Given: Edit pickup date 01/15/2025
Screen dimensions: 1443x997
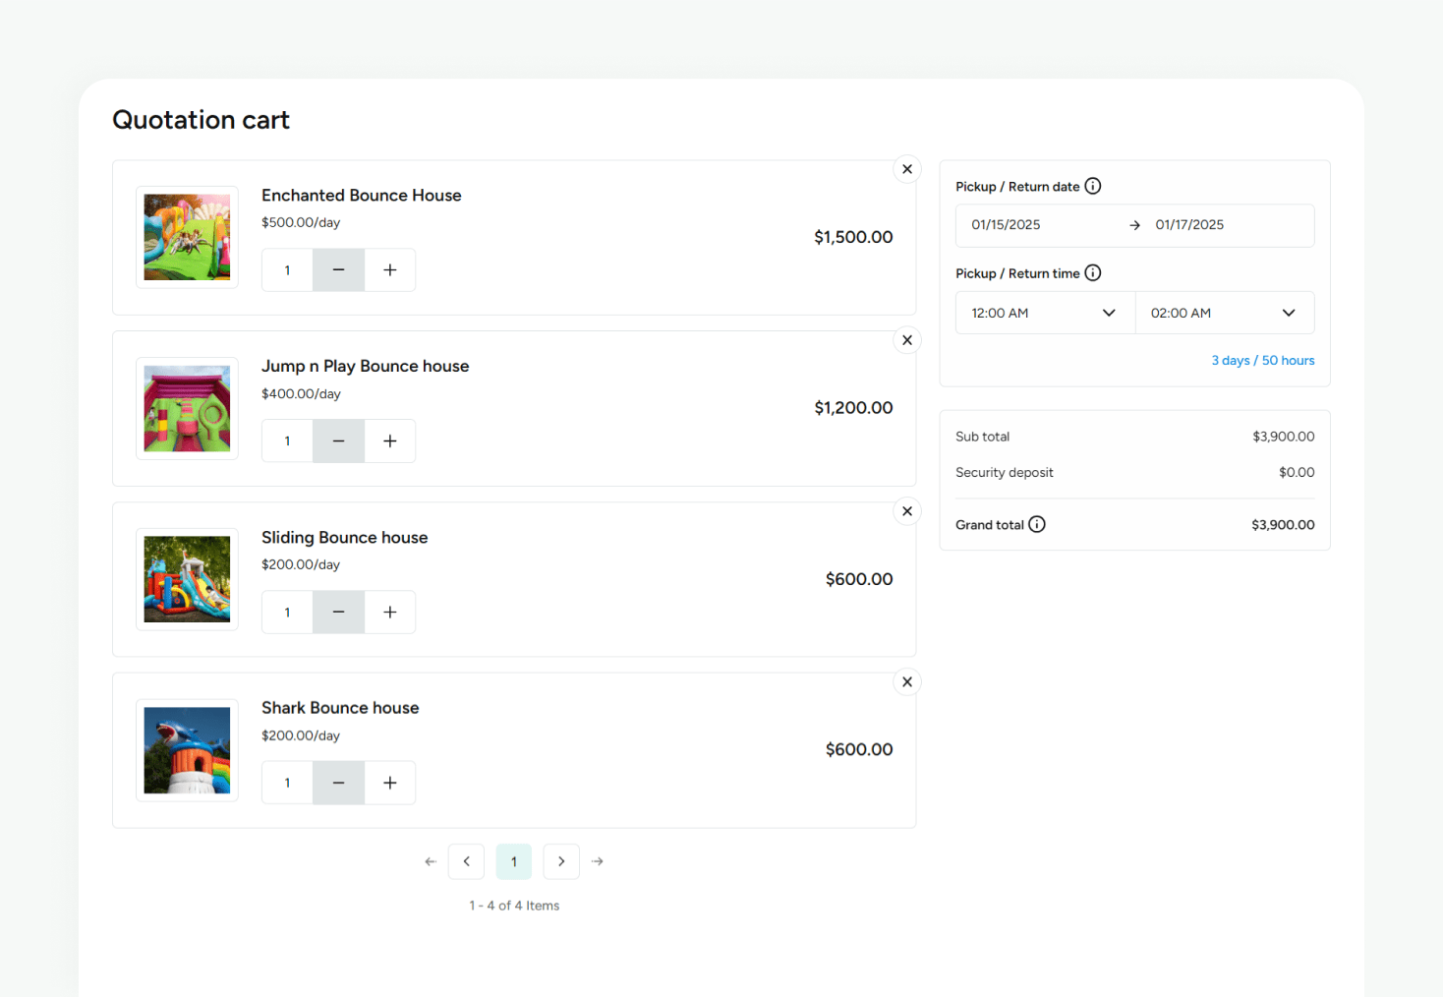Looking at the screenshot, I should pyautogui.click(x=1006, y=225).
